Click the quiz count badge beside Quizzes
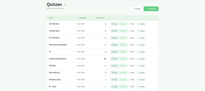This screenshot has width=205, height=91. (65, 5)
